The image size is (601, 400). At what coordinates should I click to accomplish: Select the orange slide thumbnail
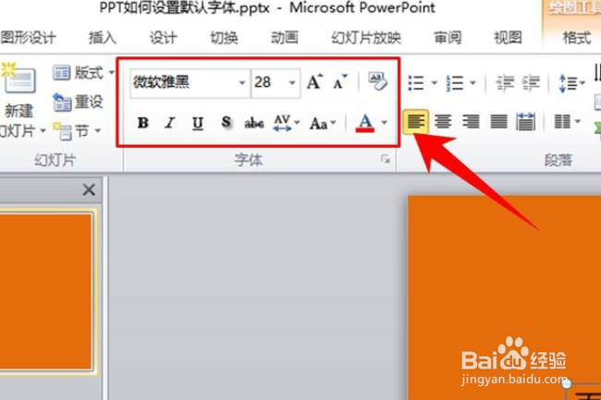[46, 292]
